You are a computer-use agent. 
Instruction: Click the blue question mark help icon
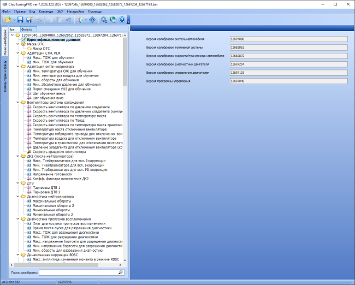[x=122, y=20]
